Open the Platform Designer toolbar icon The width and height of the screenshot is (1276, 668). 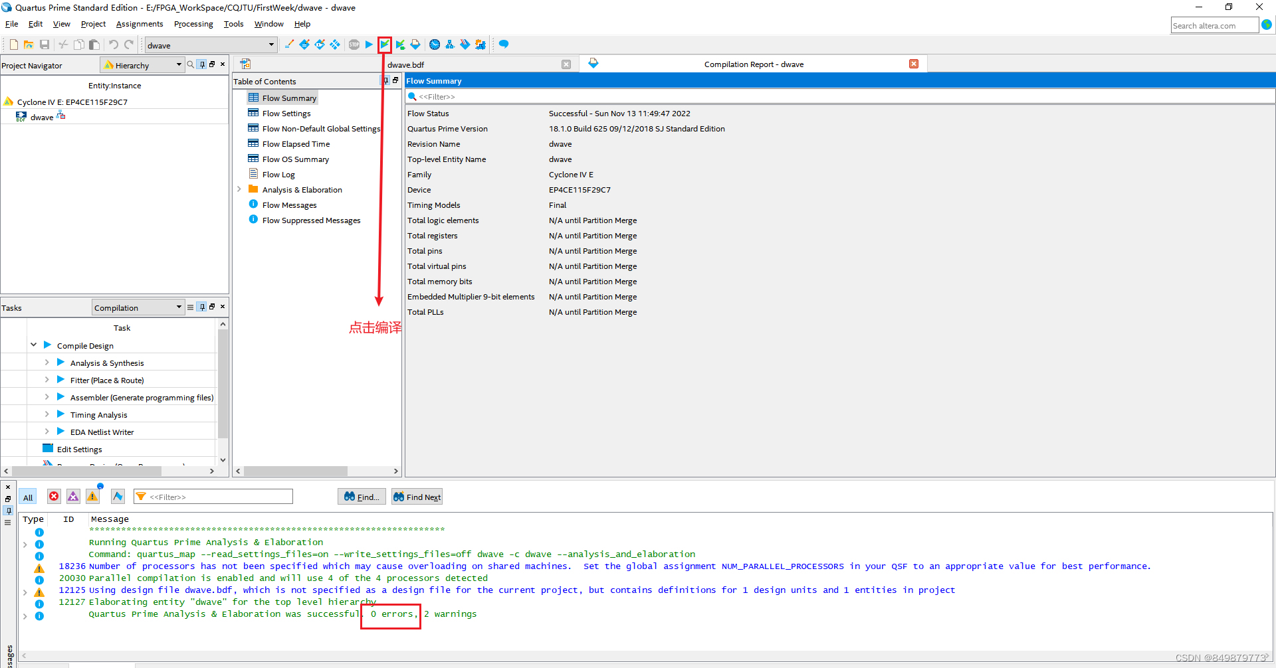click(x=480, y=44)
